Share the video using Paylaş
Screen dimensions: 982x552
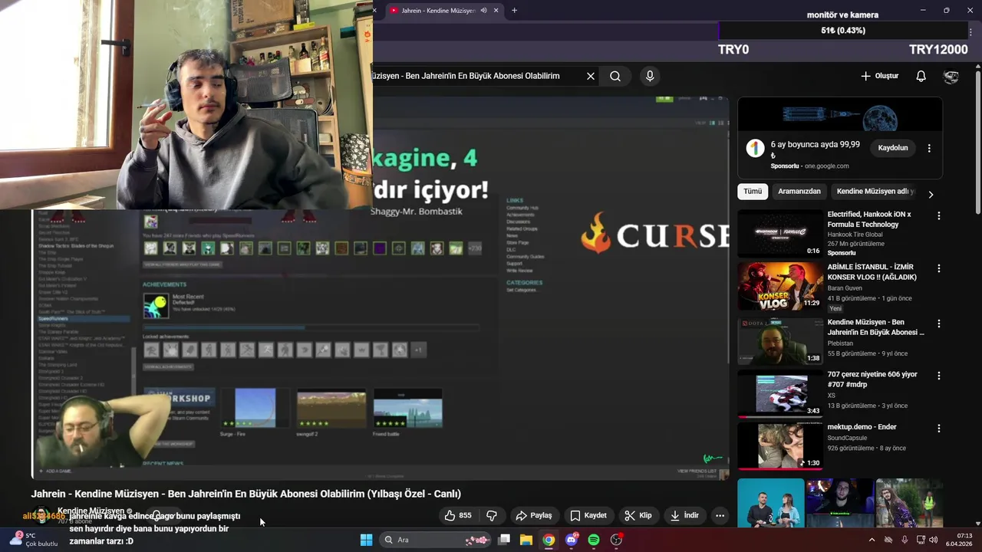(x=534, y=515)
